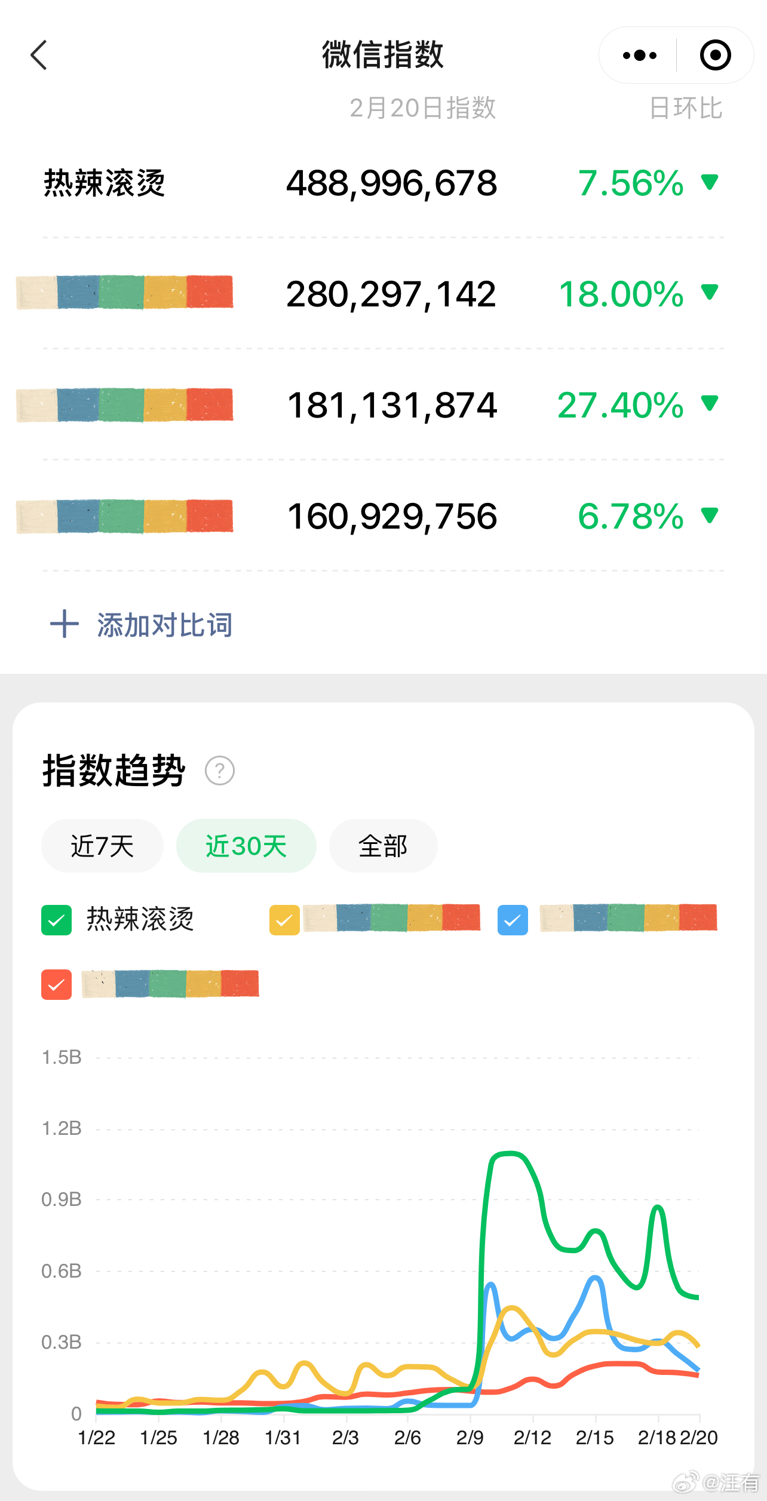Viewport: 767px width, 1501px height.
Task: Click the 2/9 date on the chart axis
Action: pyautogui.click(x=470, y=1438)
